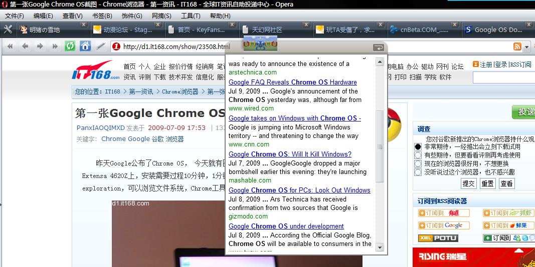This screenshot has width=535, height=267.
Task: Click the 提交 poll submit button
Action: pos(468,183)
